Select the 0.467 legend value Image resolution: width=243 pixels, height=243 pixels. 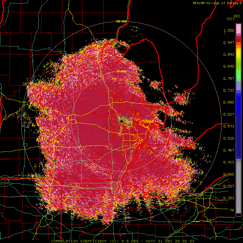229,150
